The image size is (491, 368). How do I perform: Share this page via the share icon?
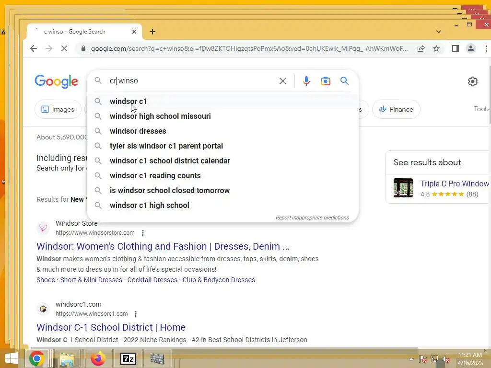[x=421, y=48]
